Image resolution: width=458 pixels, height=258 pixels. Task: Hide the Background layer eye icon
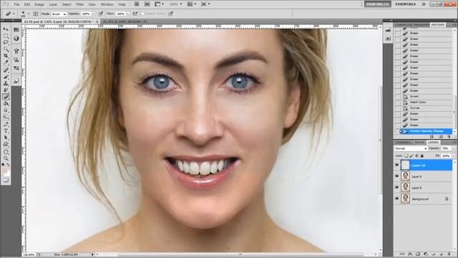point(397,199)
